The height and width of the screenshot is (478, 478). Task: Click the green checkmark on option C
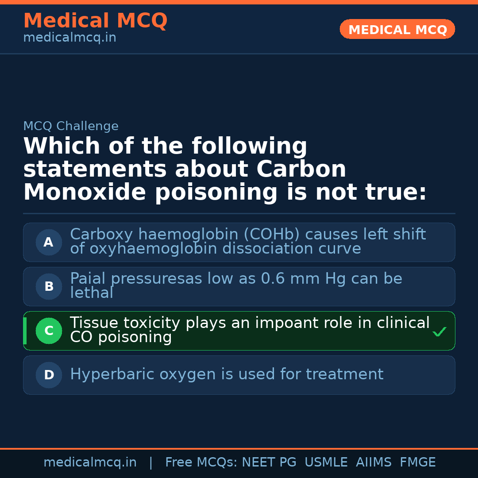439,332
